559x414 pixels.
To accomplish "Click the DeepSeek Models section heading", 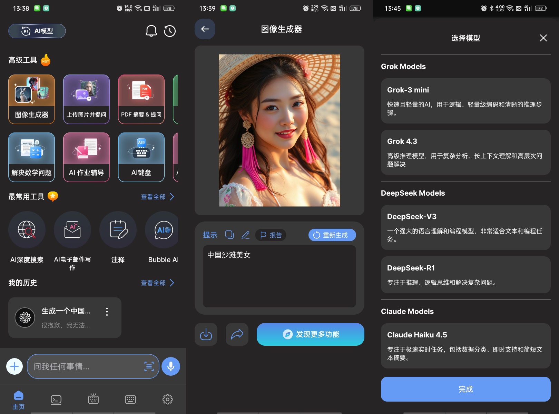I will pos(413,193).
